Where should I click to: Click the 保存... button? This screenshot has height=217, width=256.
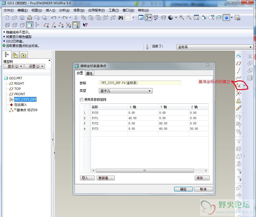[x=202, y=178]
